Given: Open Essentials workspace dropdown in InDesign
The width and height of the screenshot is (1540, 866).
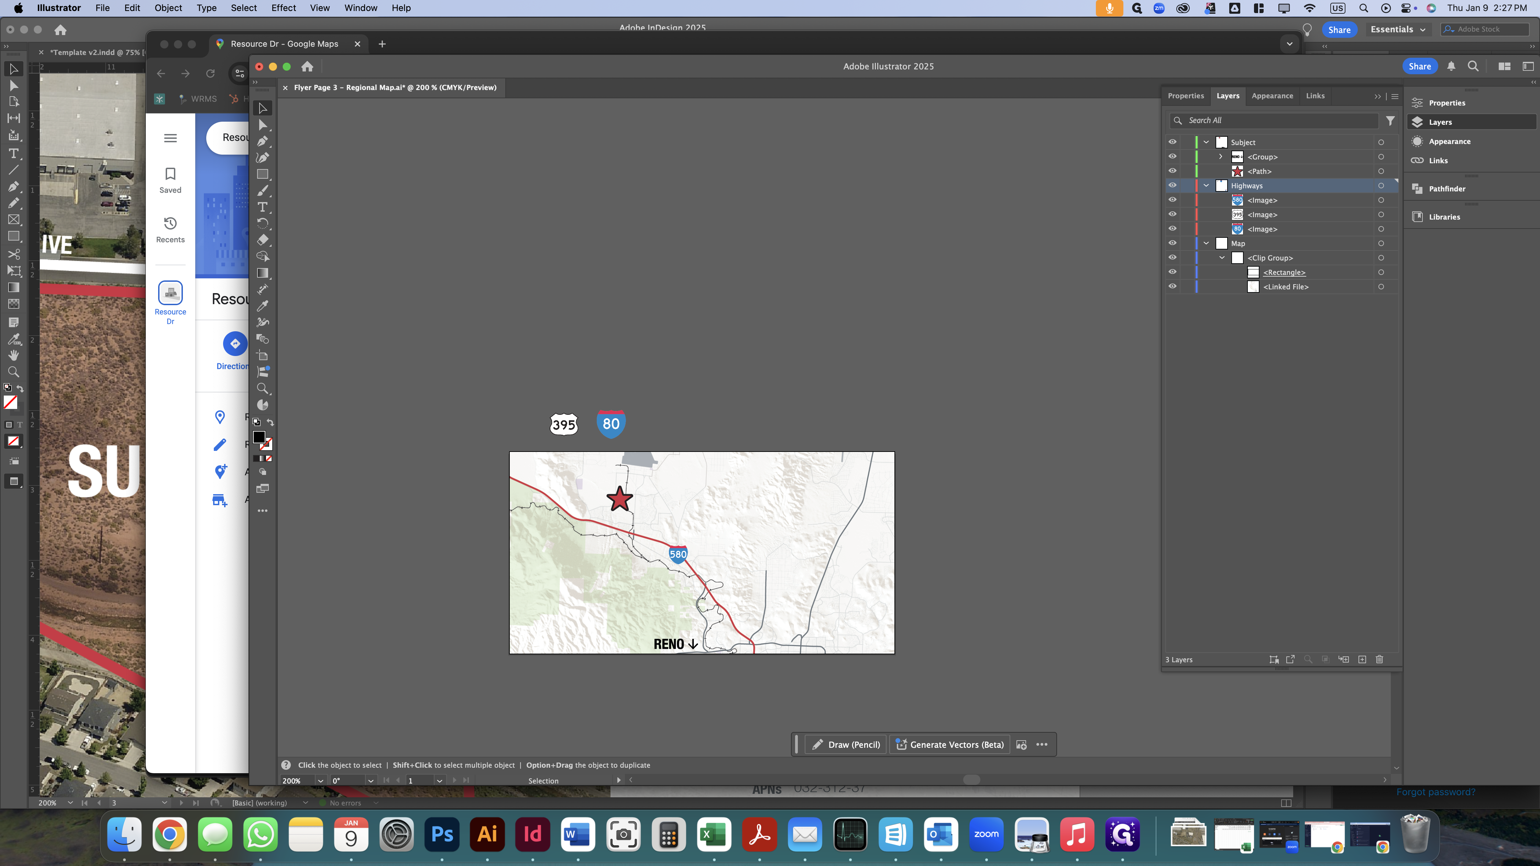Looking at the screenshot, I should click(1398, 29).
